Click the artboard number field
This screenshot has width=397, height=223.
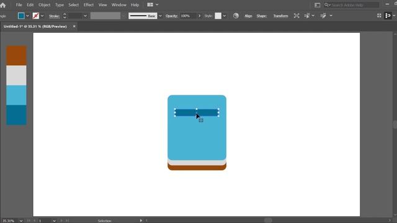[45, 221]
